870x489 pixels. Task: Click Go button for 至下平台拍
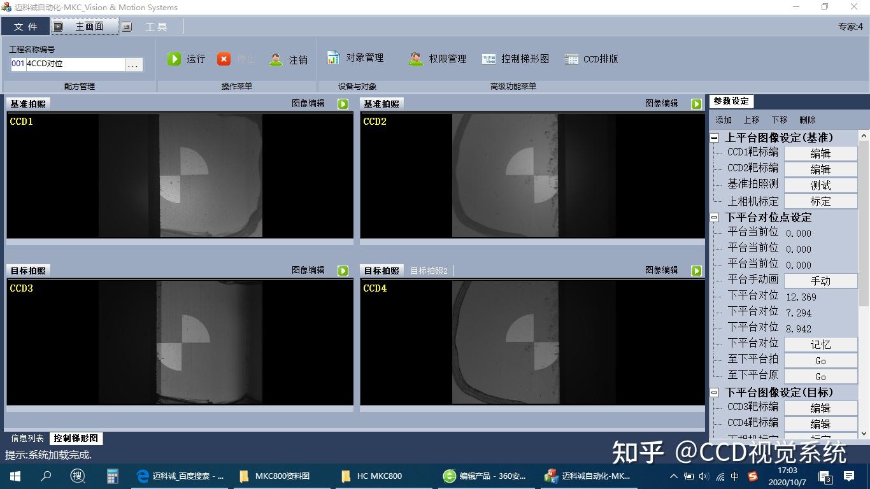(820, 360)
